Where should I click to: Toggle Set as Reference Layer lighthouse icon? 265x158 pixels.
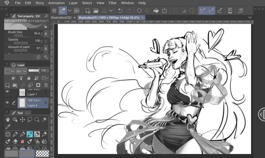(21, 78)
